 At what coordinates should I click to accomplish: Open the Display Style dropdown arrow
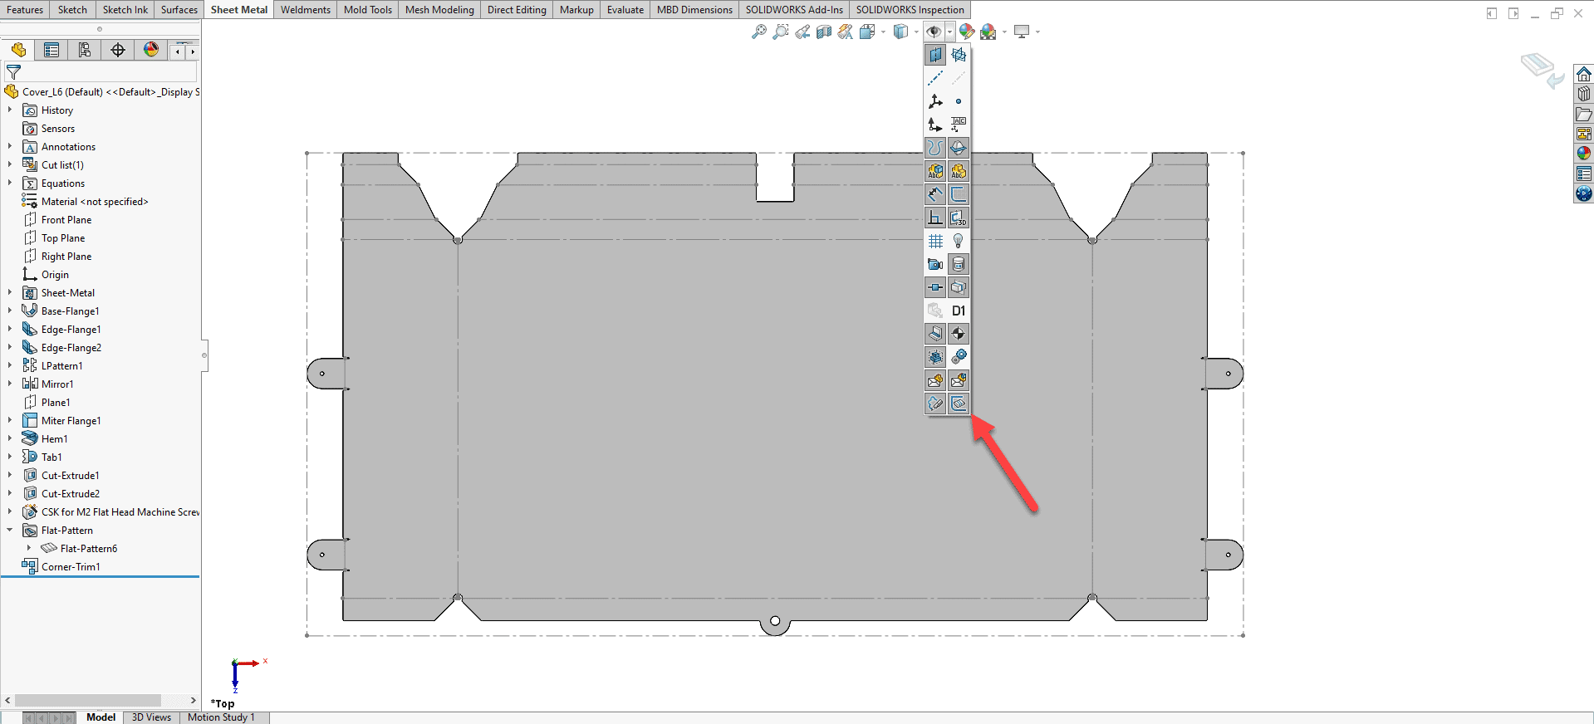(916, 32)
